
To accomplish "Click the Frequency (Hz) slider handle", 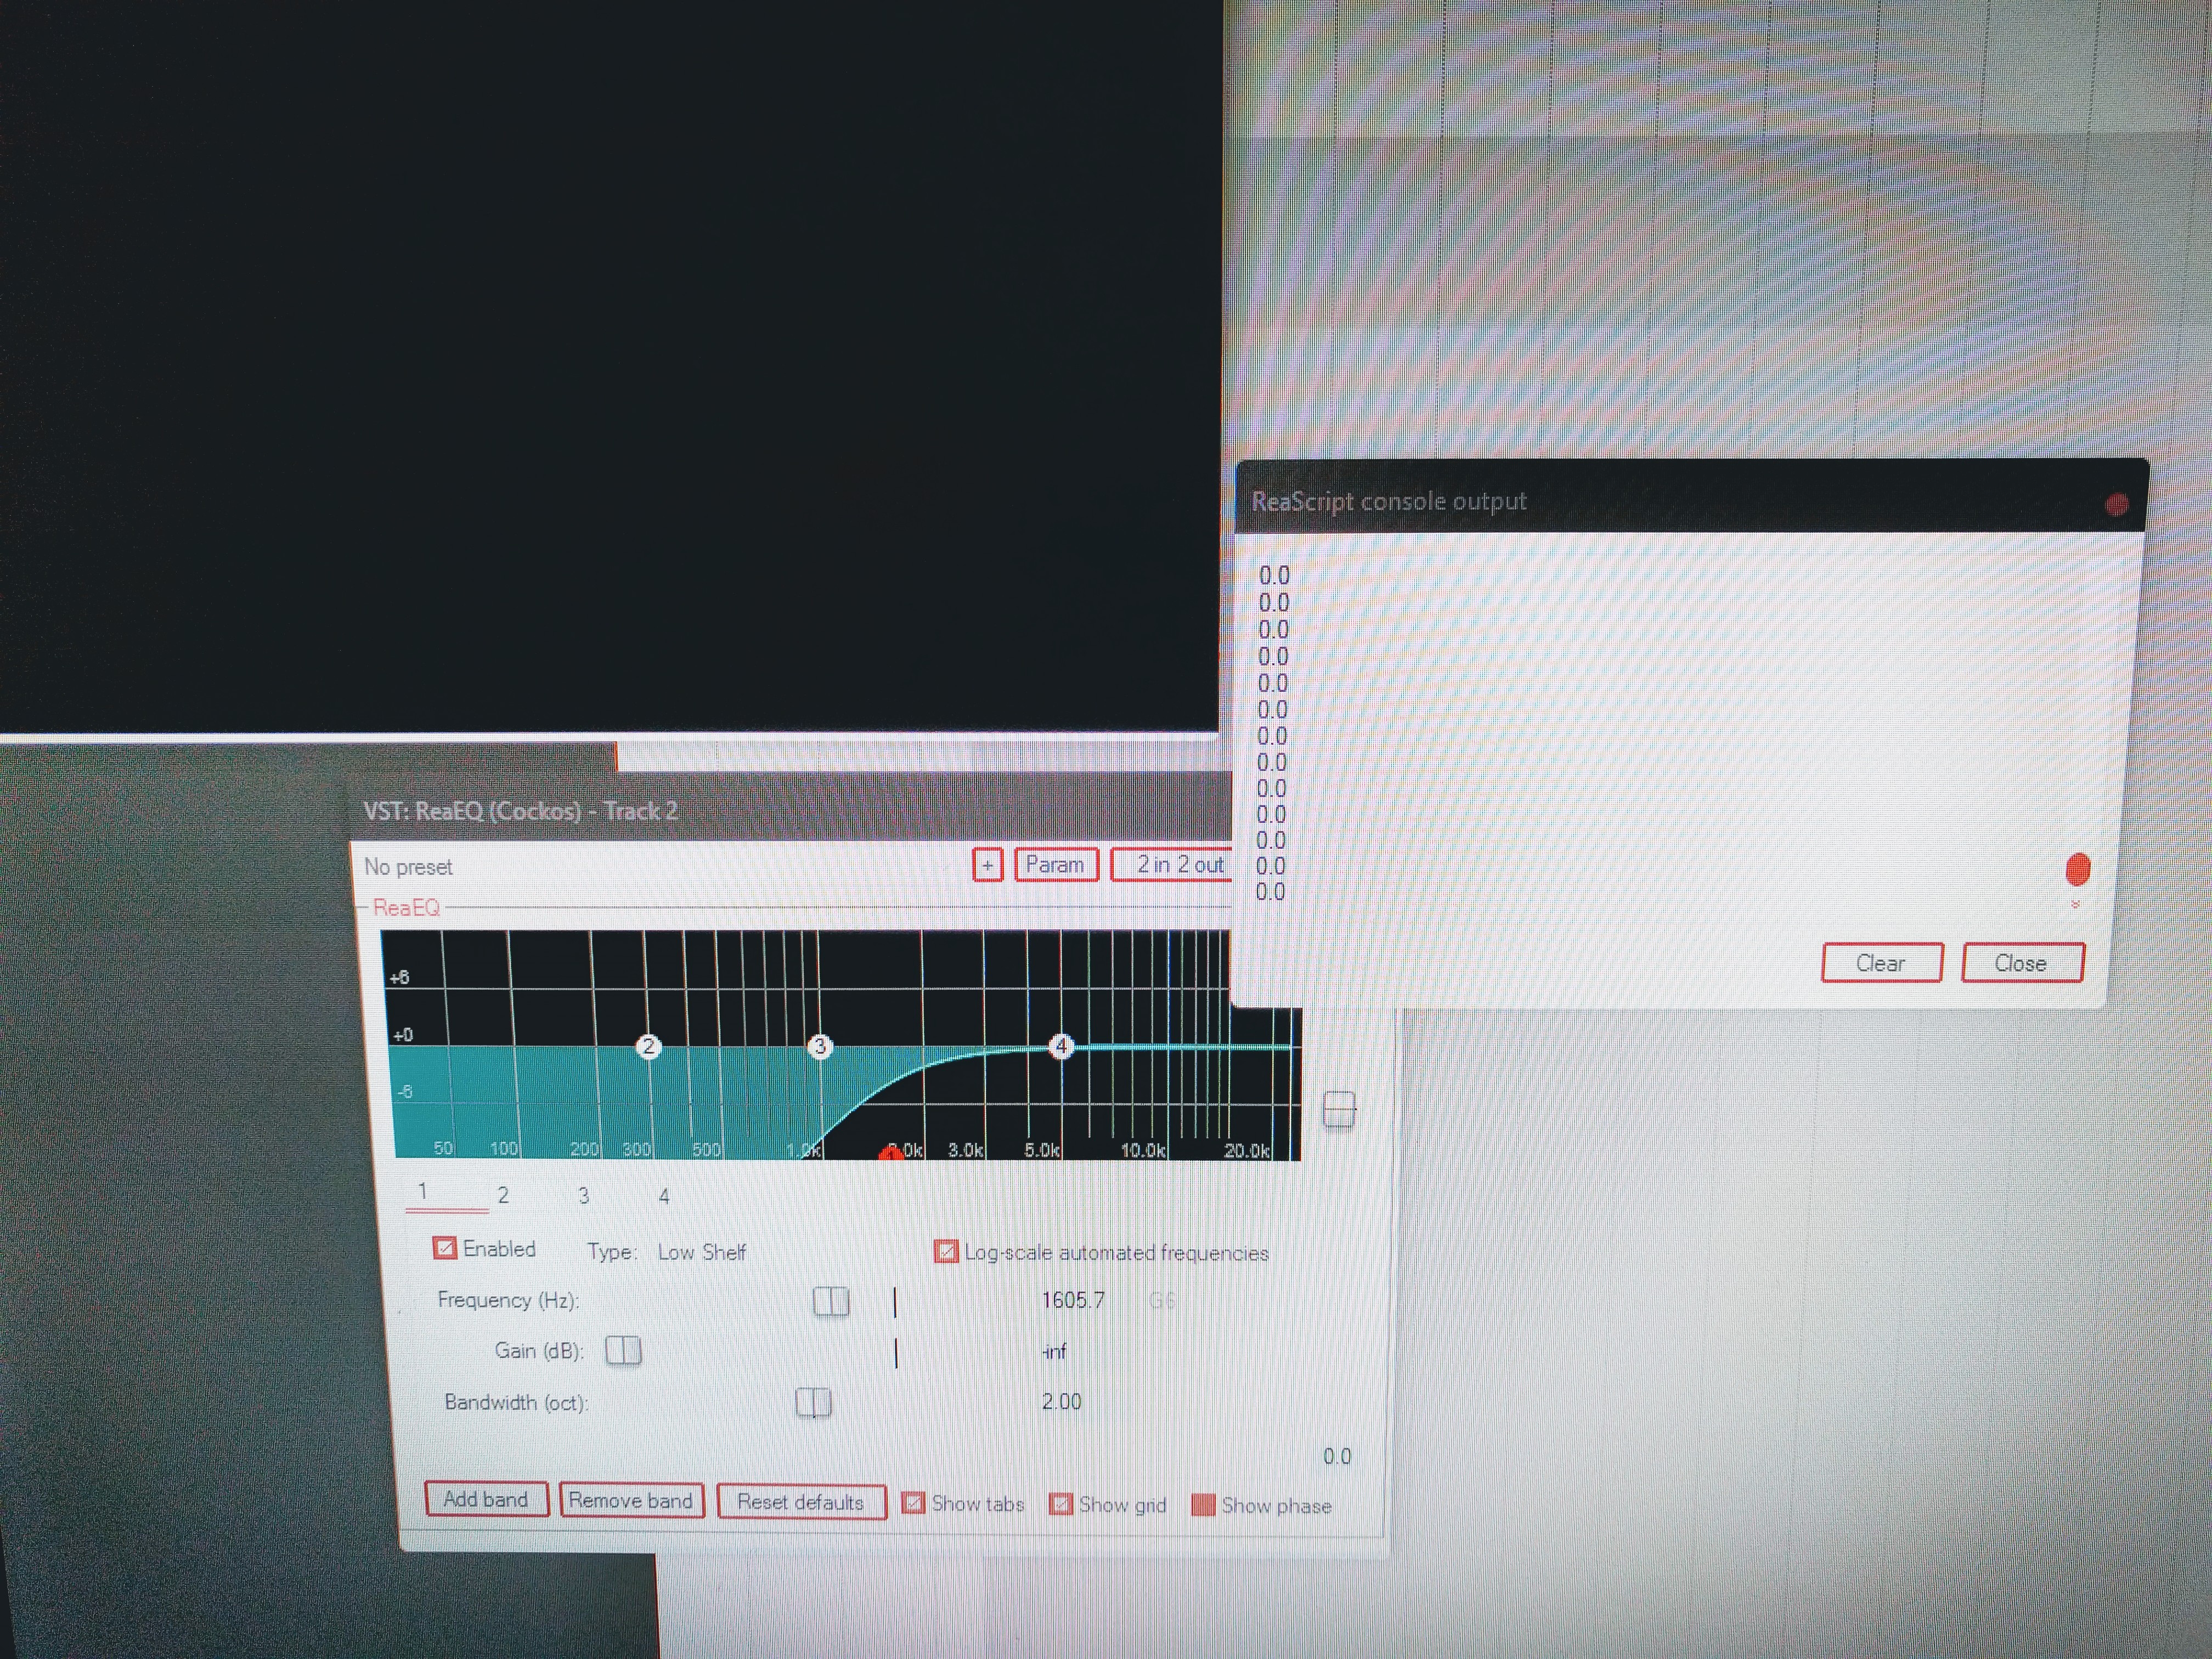I will [831, 1301].
